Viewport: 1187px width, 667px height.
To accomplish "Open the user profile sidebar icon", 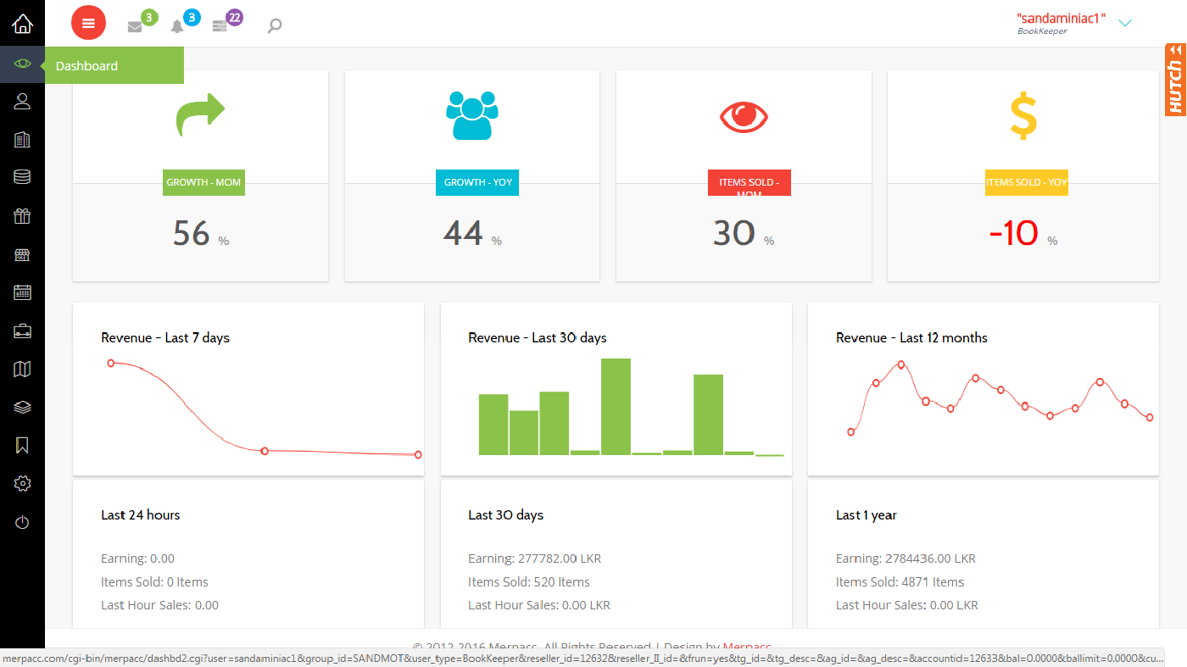I will click(22, 102).
